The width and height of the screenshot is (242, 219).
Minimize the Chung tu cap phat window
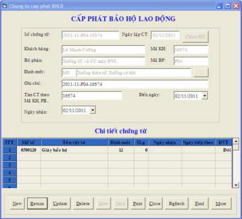(220, 6)
